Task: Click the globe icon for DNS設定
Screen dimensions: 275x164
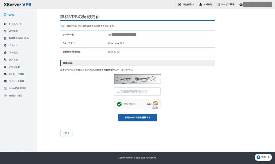Action: (x=5, y=53)
